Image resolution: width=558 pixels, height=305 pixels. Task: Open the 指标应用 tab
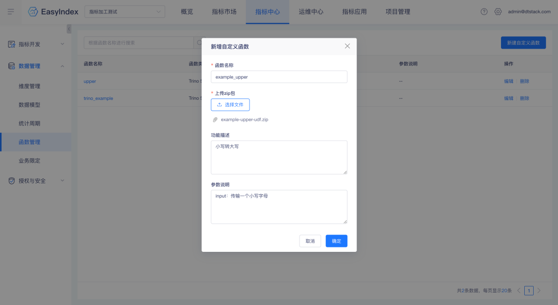coord(355,12)
